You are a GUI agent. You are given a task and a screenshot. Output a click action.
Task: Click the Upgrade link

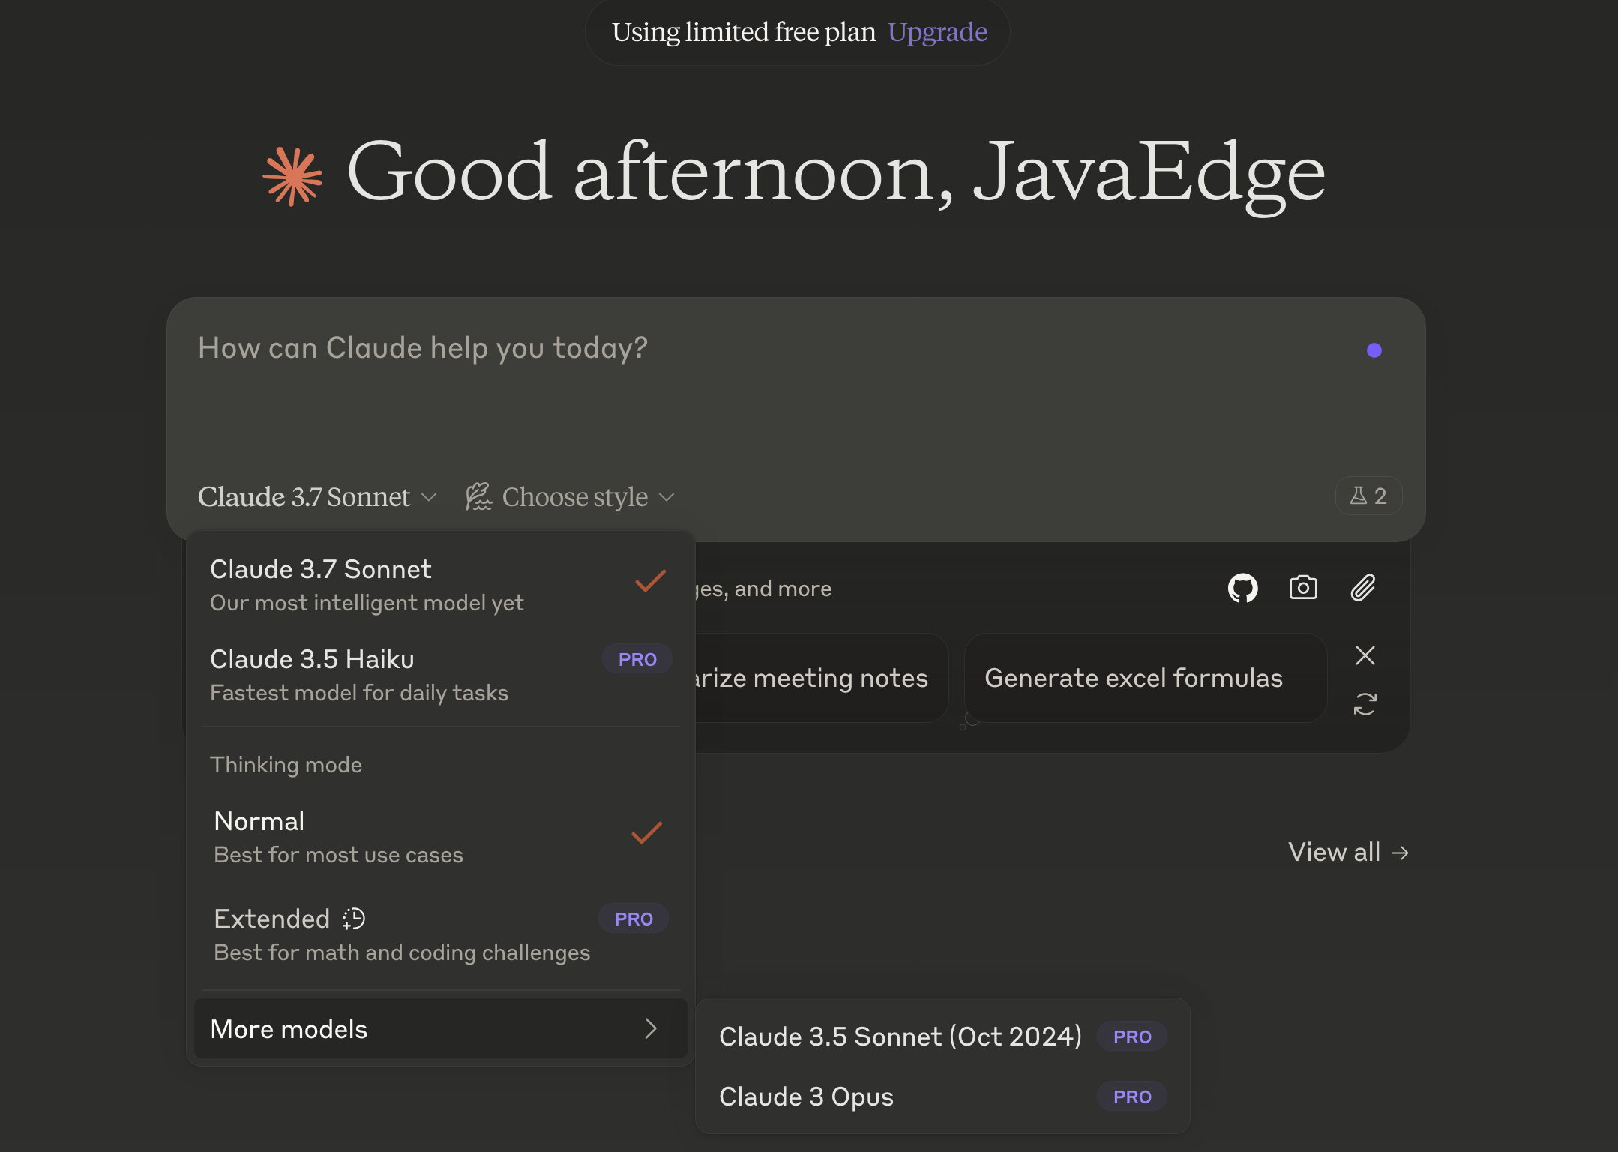[x=937, y=32]
